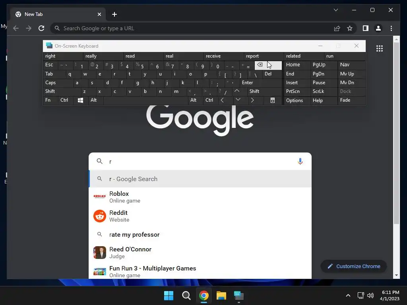Viewport: 407px width, 305px height.
Task: Select the Roblox suggestion
Action: (x=200, y=197)
